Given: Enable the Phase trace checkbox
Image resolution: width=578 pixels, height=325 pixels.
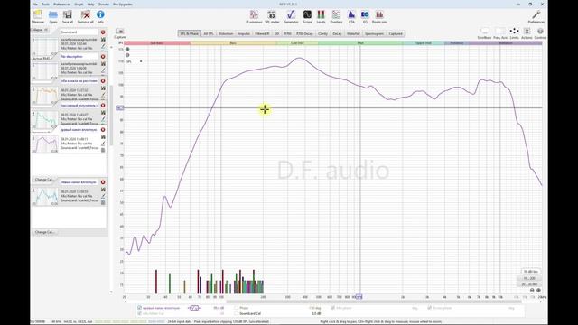Looking at the screenshot, I should [237, 308].
